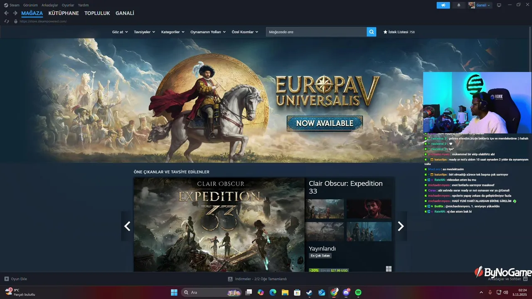Open Task View in the taskbar
Image resolution: width=532 pixels, height=299 pixels.
pos(249,292)
